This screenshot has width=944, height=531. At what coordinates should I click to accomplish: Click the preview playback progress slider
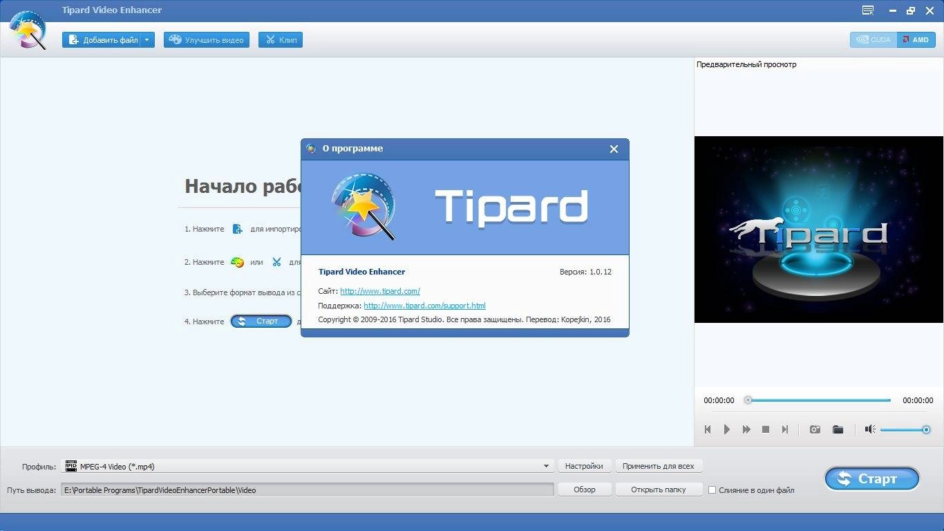[x=818, y=400]
